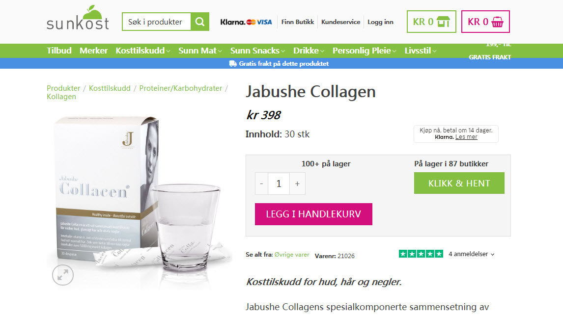Click the five-star rating icons

pyautogui.click(x=421, y=254)
